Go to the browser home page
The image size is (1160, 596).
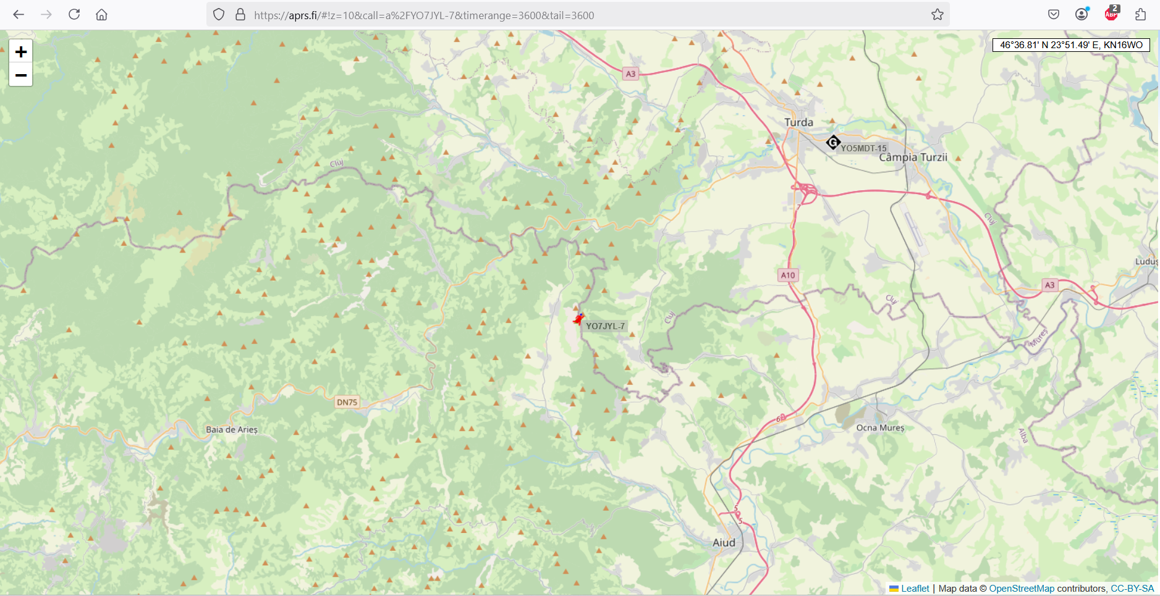click(x=101, y=14)
